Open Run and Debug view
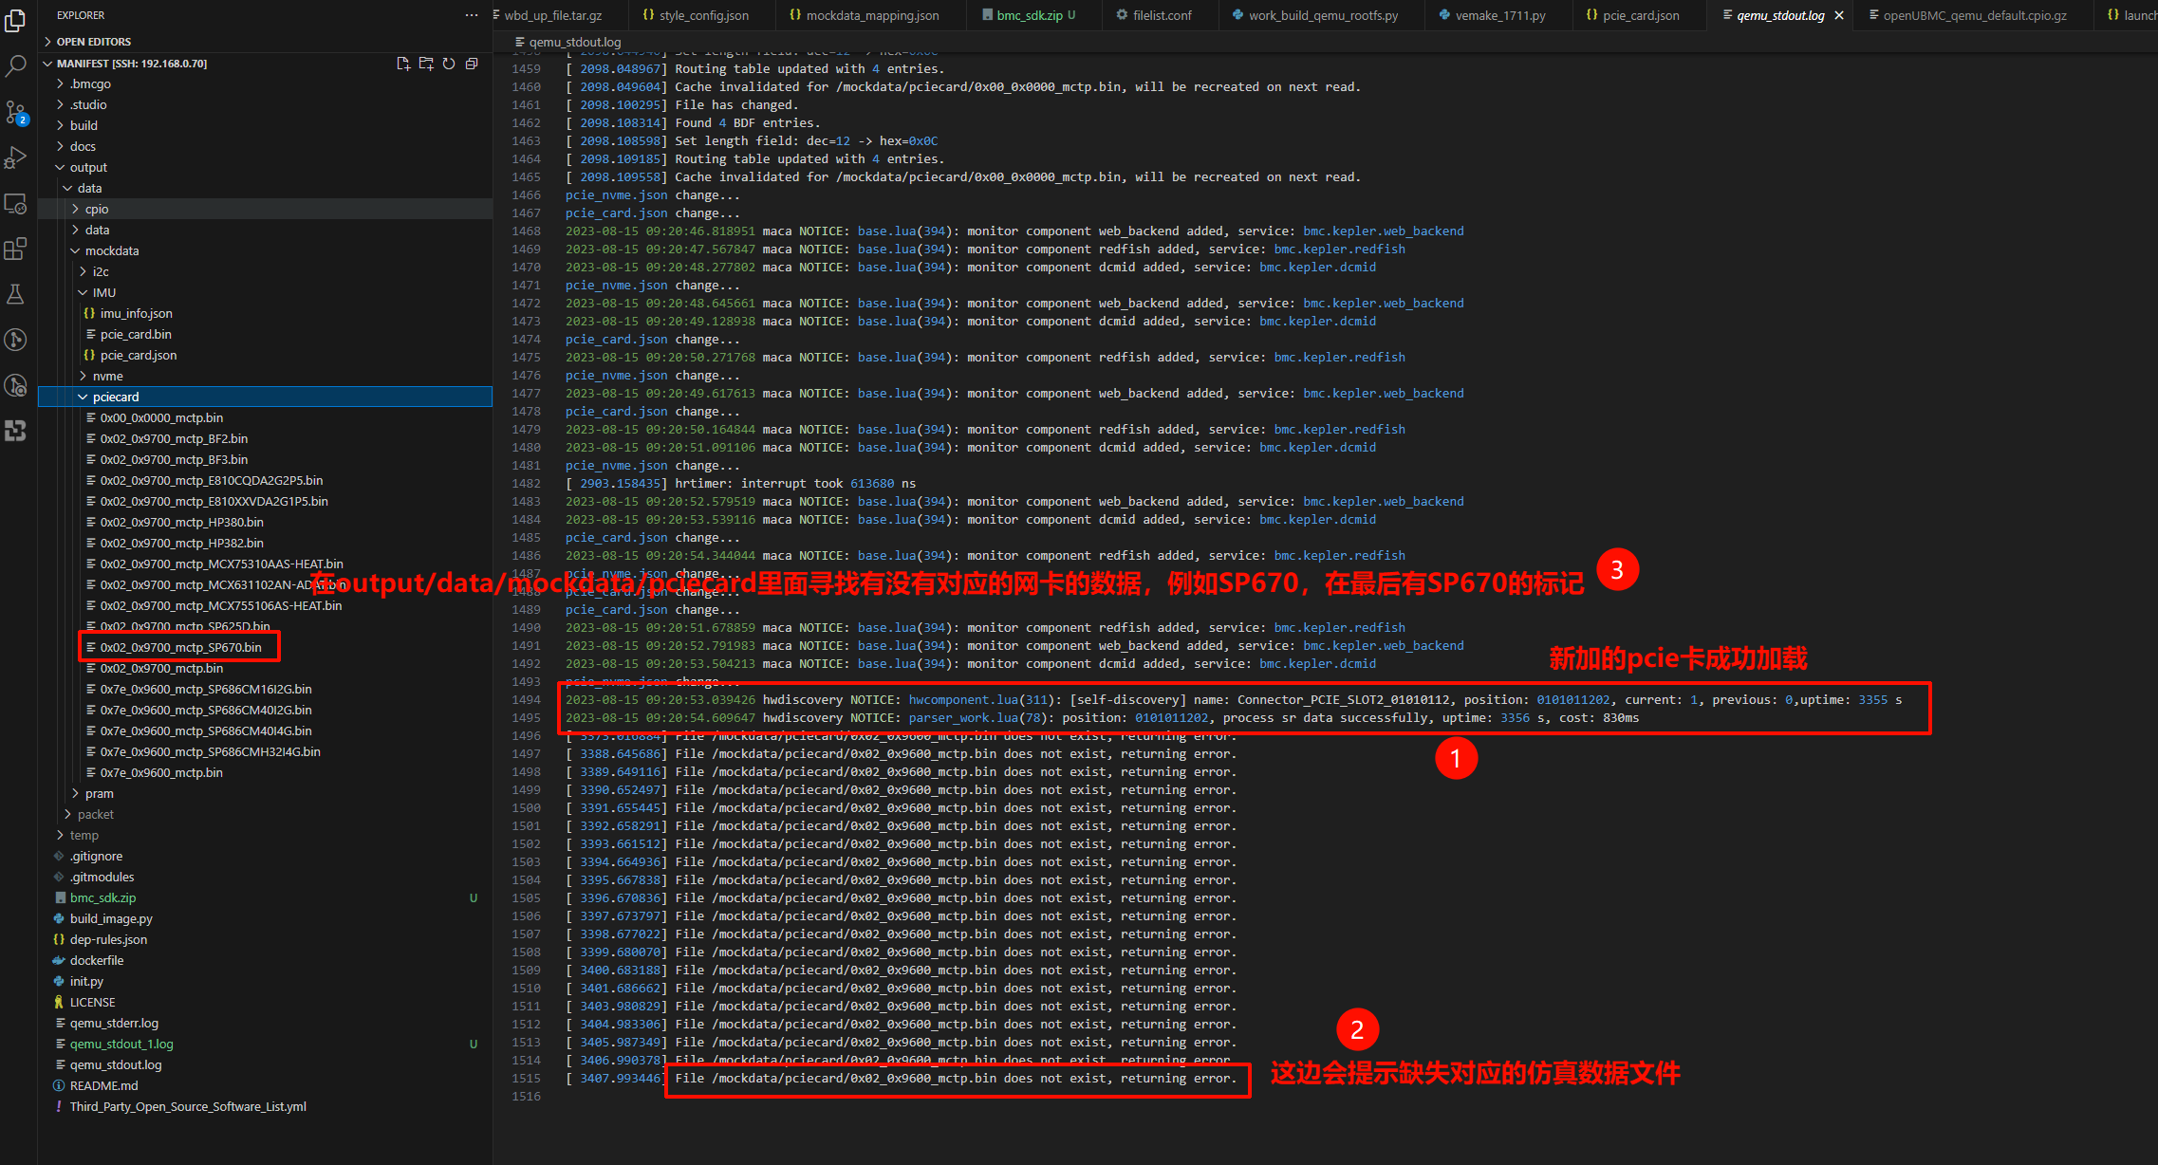This screenshot has height=1165, width=2158. (16, 157)
